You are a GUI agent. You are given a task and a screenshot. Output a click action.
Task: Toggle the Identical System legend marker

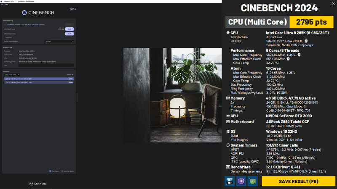coord(62,171)
